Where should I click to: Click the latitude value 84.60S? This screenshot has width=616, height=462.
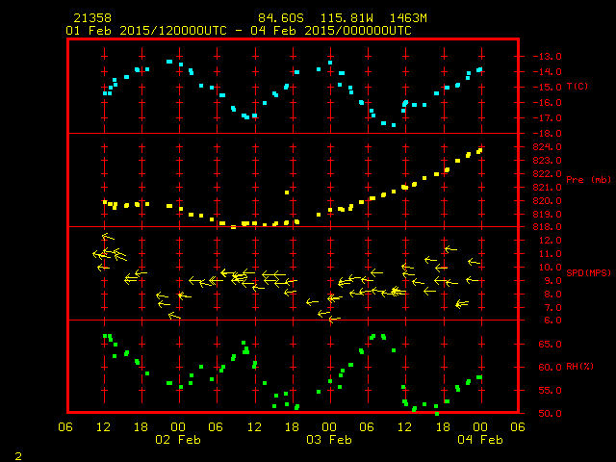click(x=281, y=18)
